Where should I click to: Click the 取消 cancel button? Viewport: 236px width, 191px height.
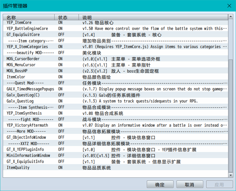point(190,184)
